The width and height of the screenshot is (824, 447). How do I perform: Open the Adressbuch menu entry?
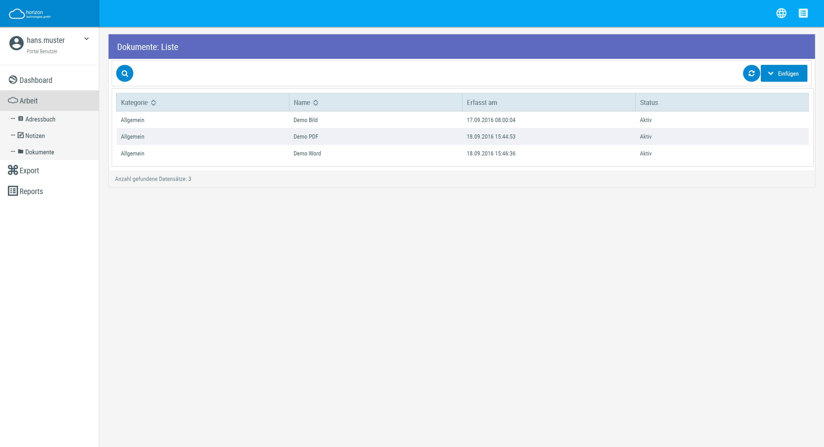[x=40, y=119]
